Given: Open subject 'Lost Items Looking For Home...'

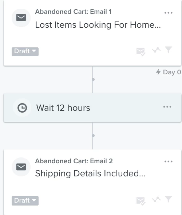Looking at the screenshot, I should [98, 25].
